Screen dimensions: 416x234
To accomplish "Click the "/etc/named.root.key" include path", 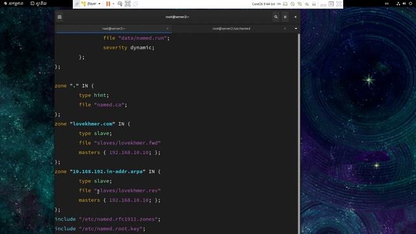I will click(x=110, y=229).
